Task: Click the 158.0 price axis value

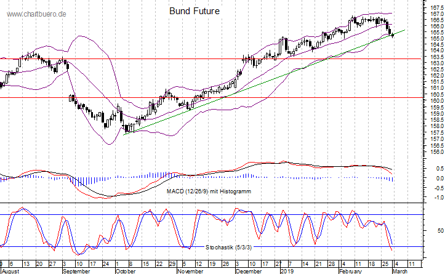Action: coord(437,126)
